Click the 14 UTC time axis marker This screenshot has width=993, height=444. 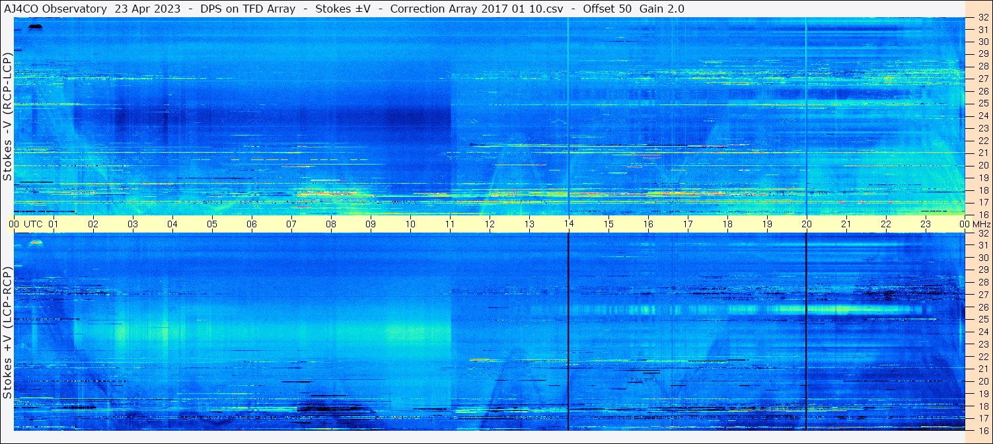pyautogui.click(x=568, y=224)
